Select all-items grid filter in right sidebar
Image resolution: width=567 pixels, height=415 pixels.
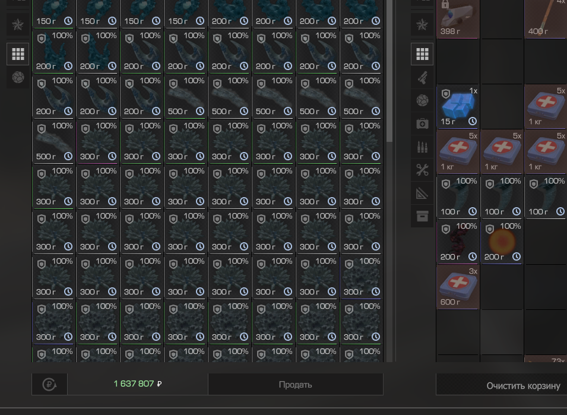click(422, 54)
